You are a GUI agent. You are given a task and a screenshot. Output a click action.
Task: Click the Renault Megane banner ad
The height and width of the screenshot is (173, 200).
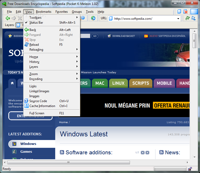pos(135,105)
